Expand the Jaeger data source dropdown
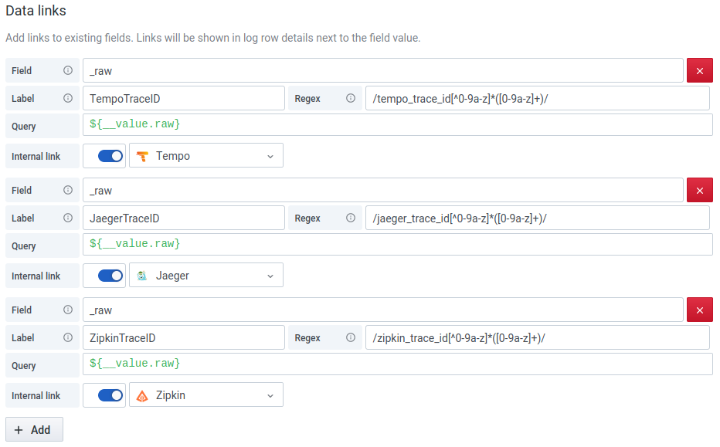This screenshot has height=447, width=720. pos(205,276)
